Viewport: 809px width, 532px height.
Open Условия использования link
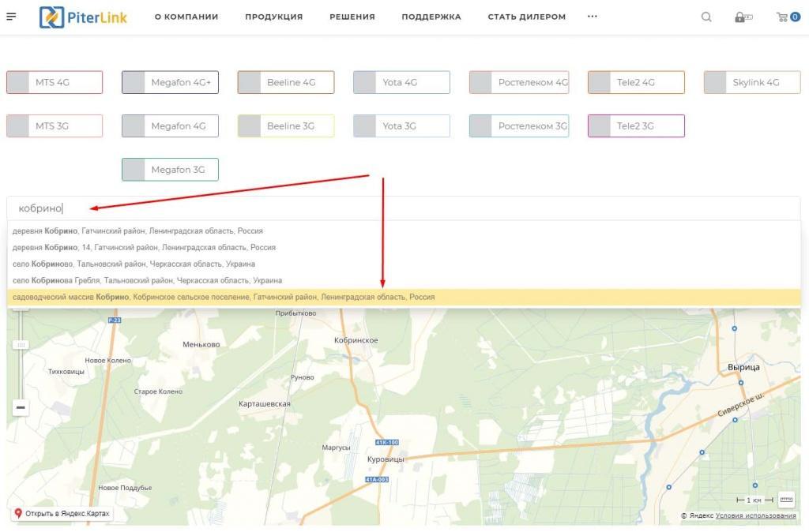[755, 515]
